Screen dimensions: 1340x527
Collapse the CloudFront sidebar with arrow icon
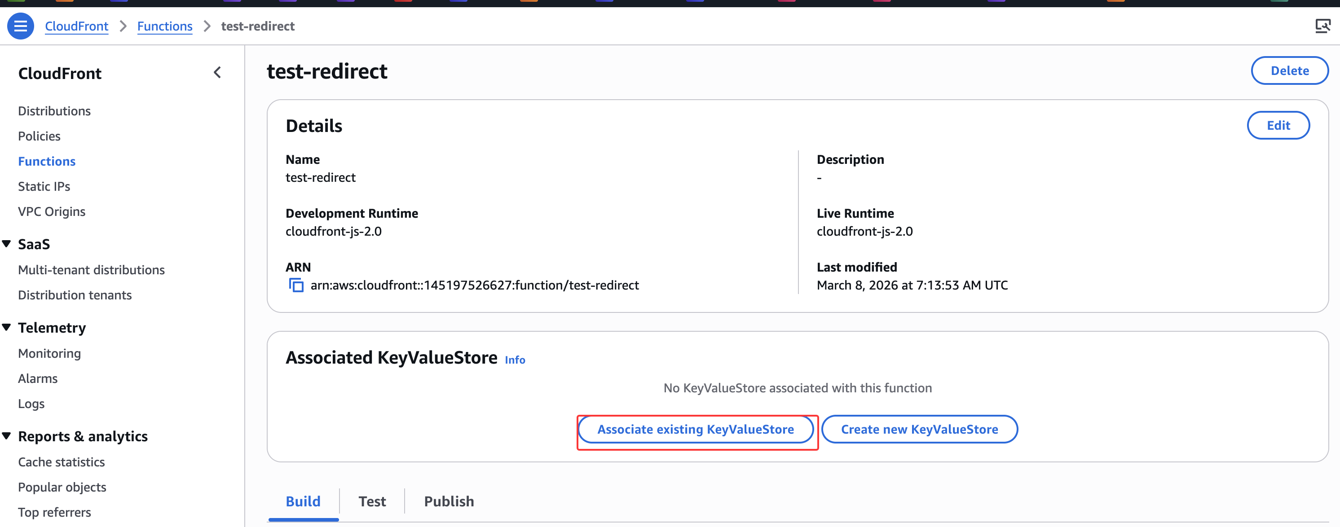217,72
